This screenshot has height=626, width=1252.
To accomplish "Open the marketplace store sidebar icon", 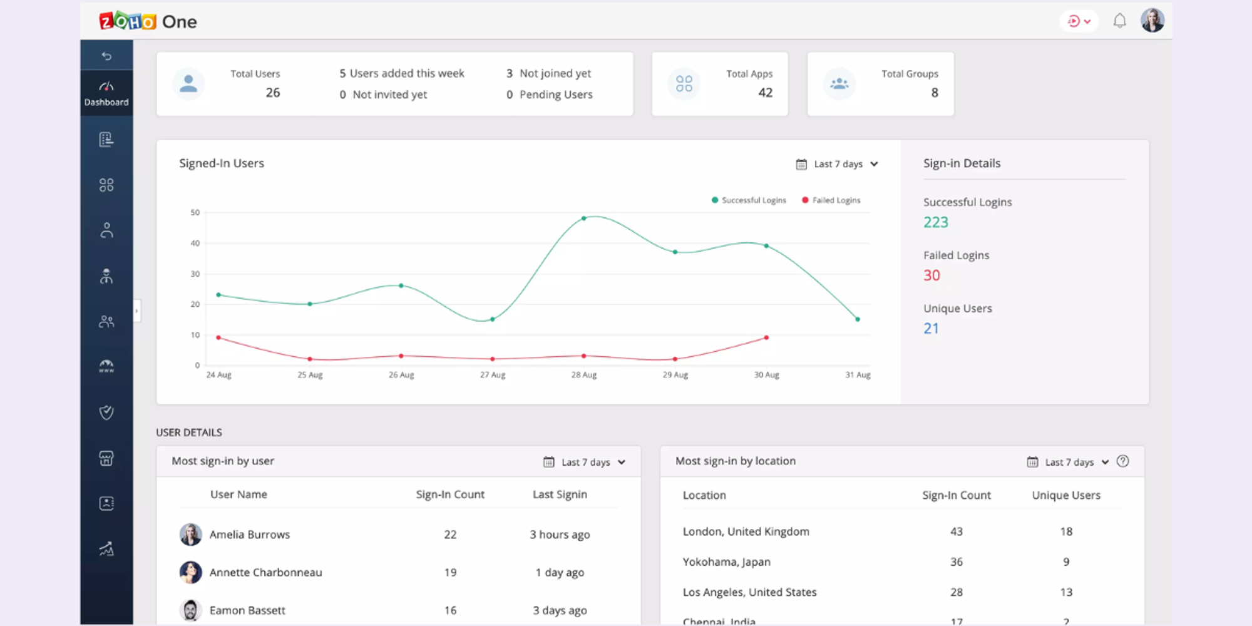I will tap(106, 458).
